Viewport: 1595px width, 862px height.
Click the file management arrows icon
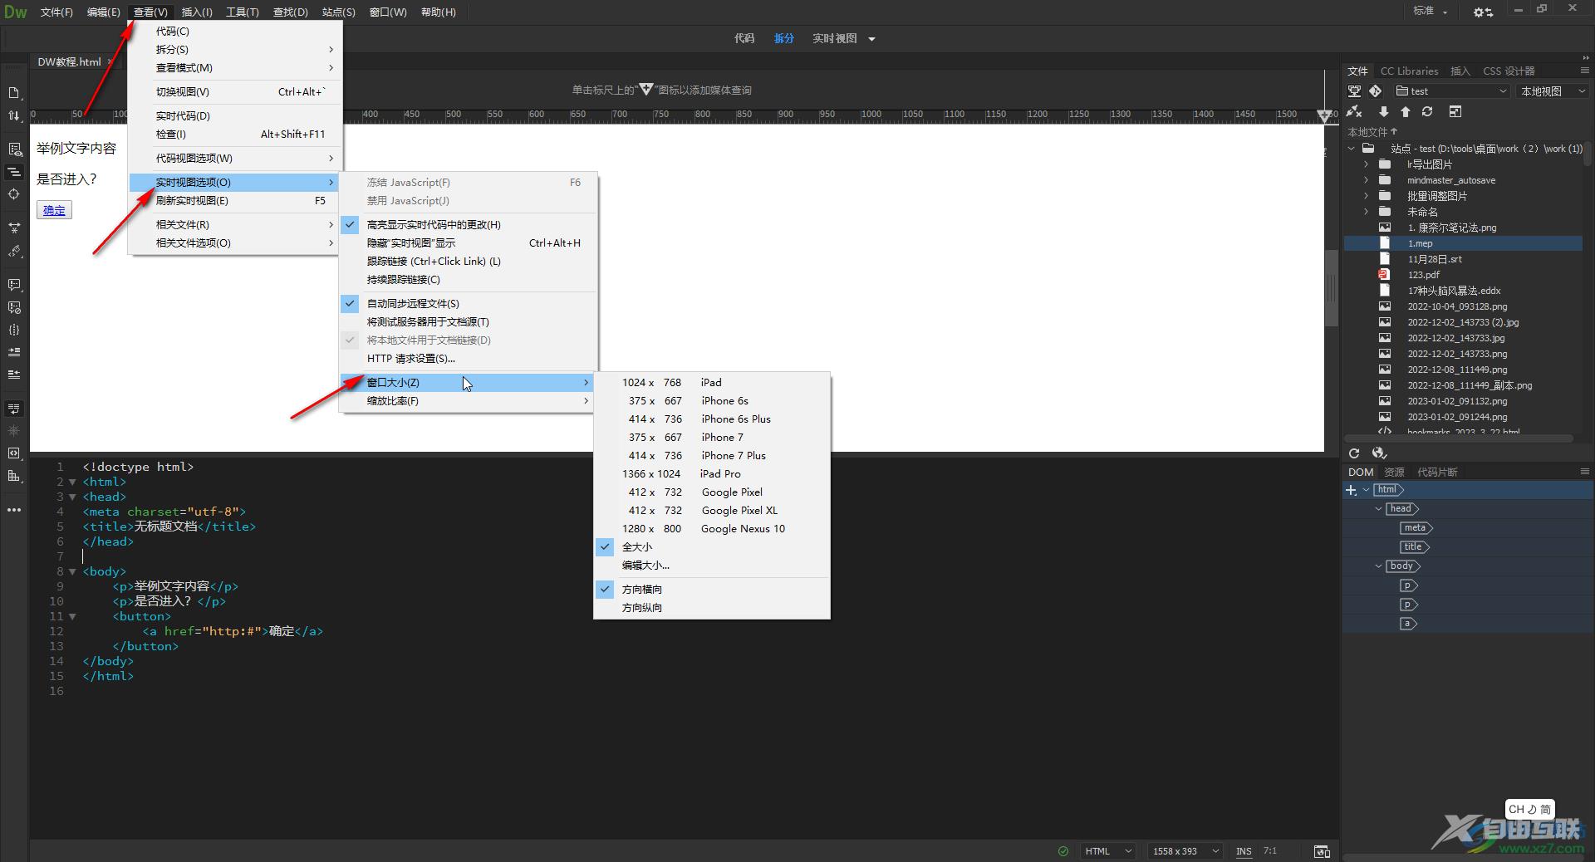pyautogui.click(x=14, y=115)
